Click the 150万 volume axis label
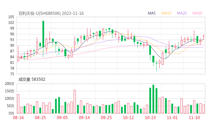Image resolution: width=208 pixels, height=124 pixels. point(10,91)
